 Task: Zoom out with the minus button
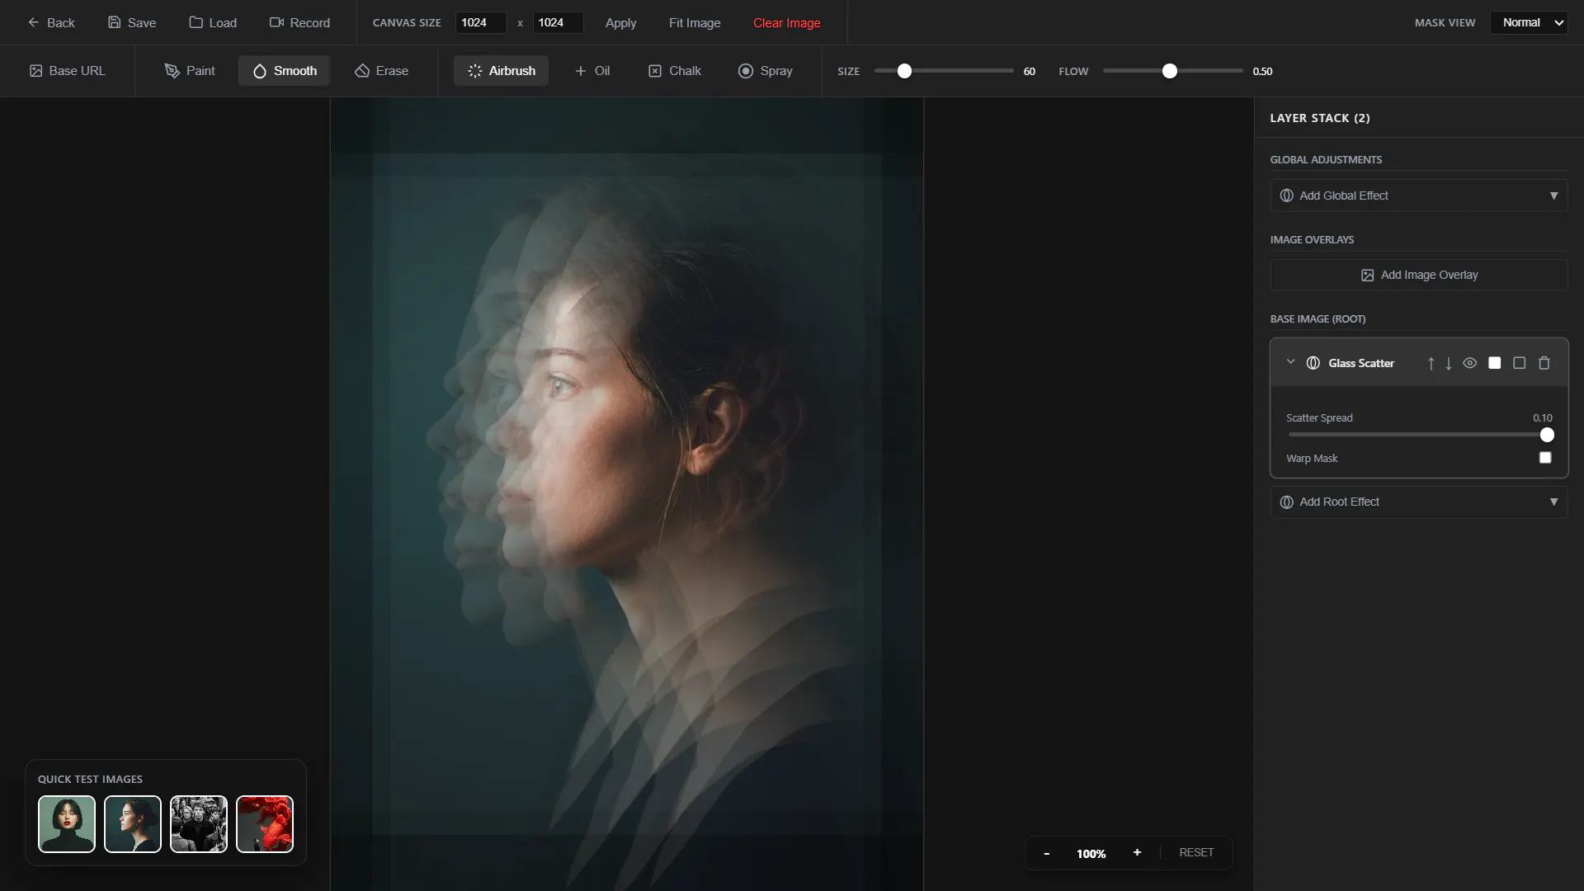1046,853
